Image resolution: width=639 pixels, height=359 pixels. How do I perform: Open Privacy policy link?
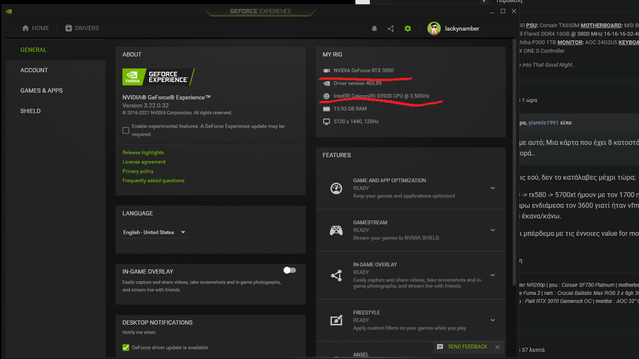[138, 171]
